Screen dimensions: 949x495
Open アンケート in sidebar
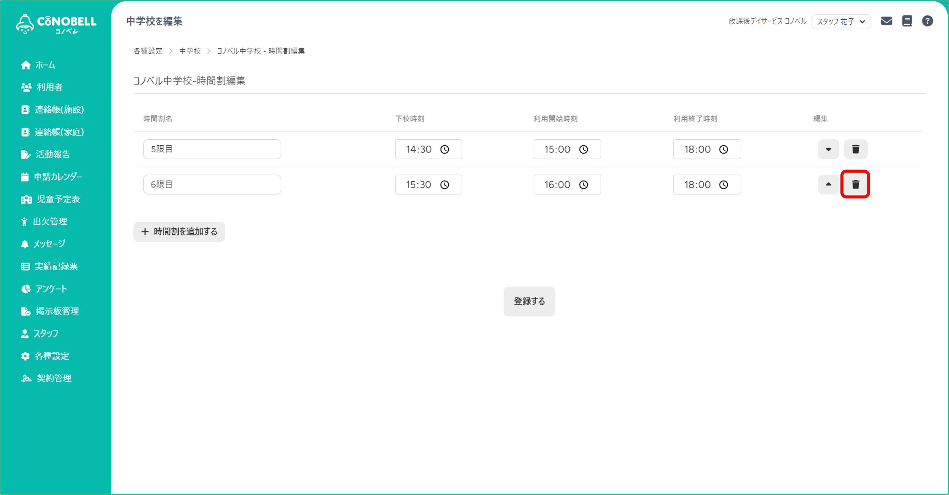tap(44, 289)
